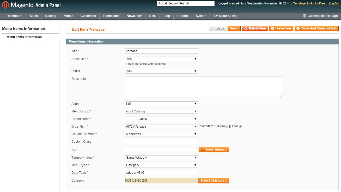Click the Custom Class input field
This screenshot has height=192, width=341.
(161, 142)
